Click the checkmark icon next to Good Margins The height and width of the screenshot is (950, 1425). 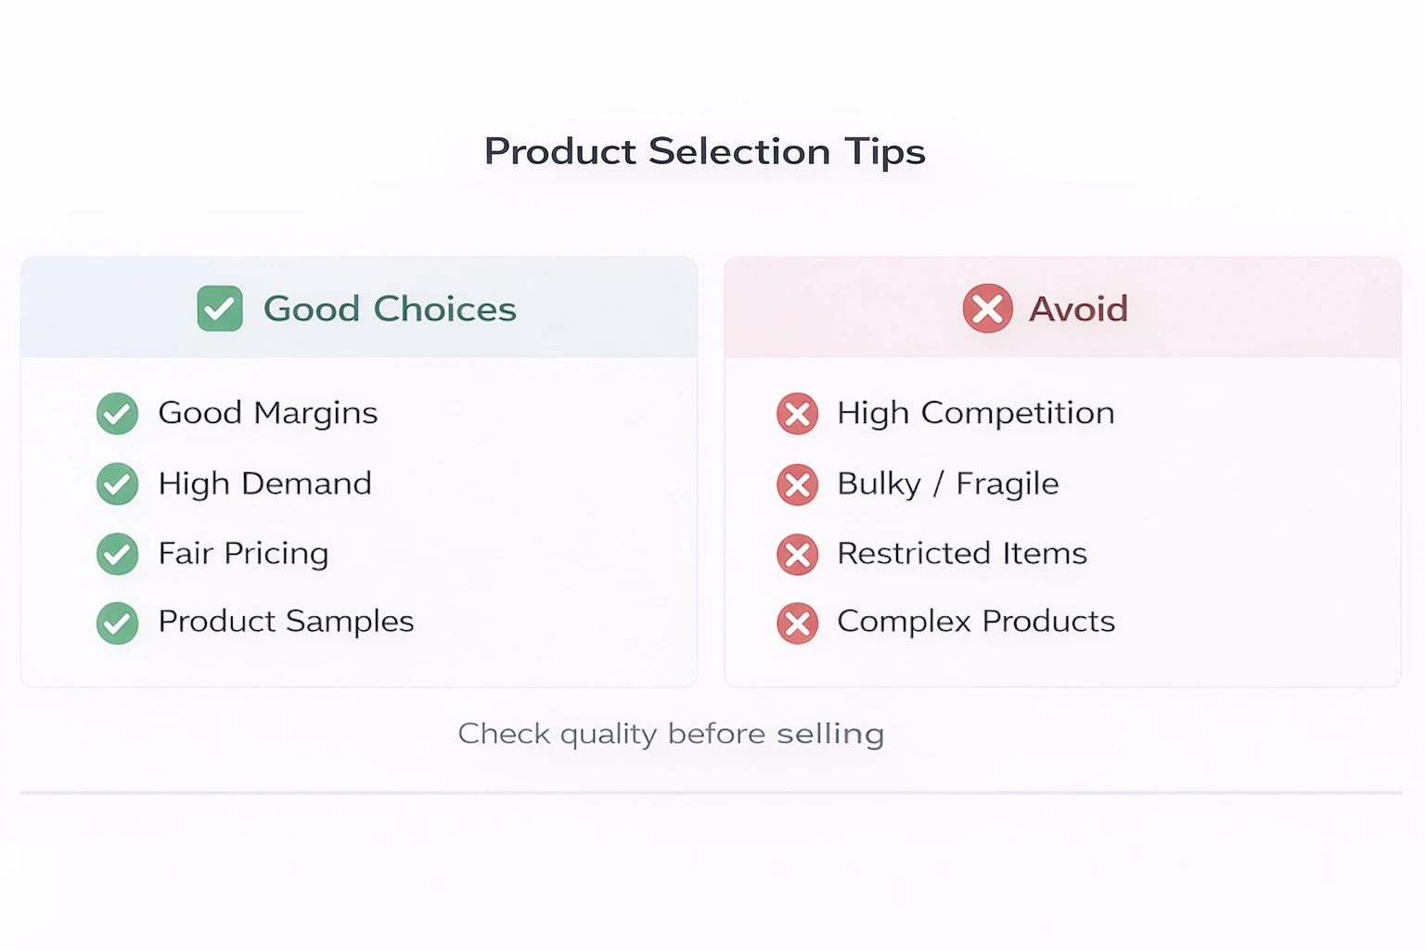[x=118, y=414]
